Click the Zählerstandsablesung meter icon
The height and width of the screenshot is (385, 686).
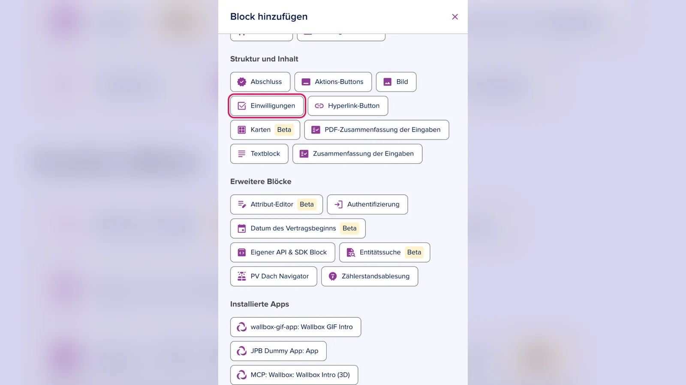pos(333,276)
